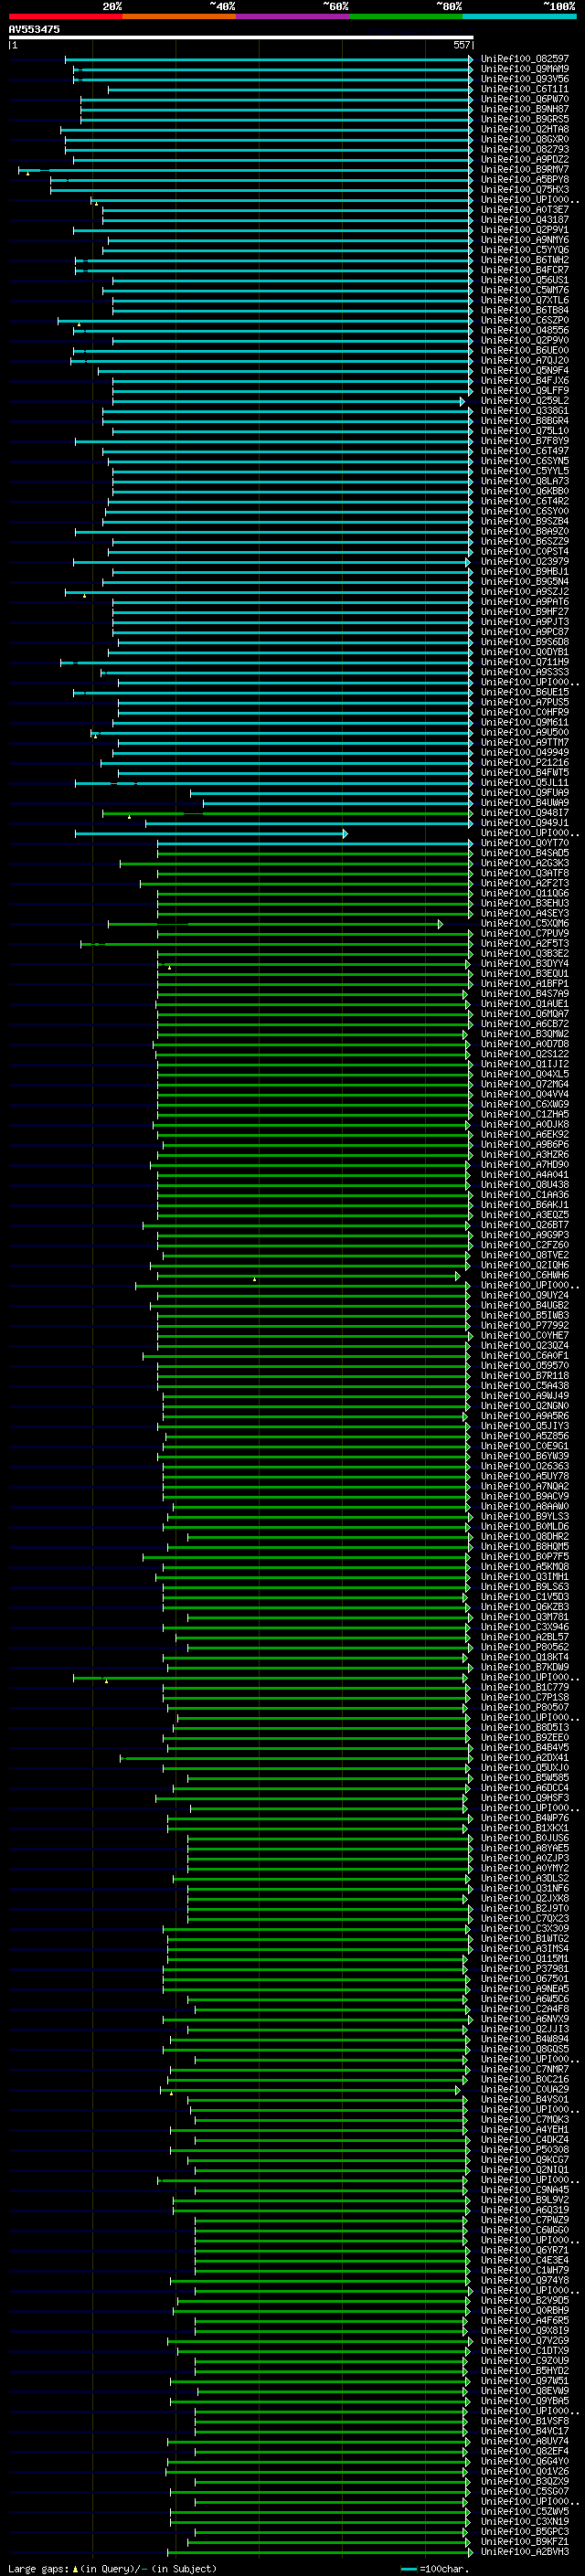Image resolution: width=585 pixels, height=2576 pixels.
Task: Open hit label UniRef100_B9RMW7
Action: pos(525,170)
